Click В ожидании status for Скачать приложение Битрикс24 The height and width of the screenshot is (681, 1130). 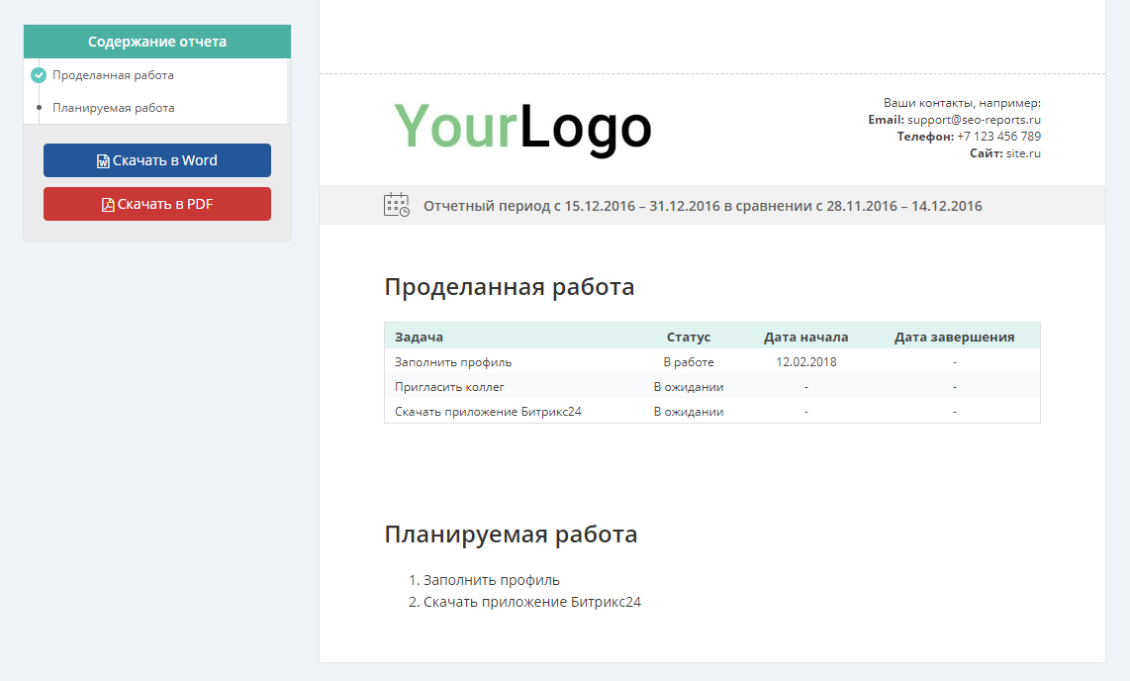click(x=689, y=412)
